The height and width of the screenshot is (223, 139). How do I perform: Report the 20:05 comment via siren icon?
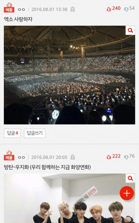click(73, 157)
